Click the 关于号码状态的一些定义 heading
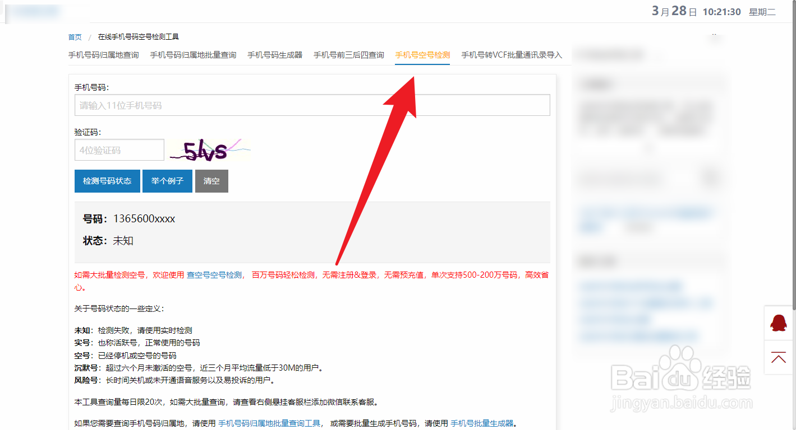 pos(119,309)
